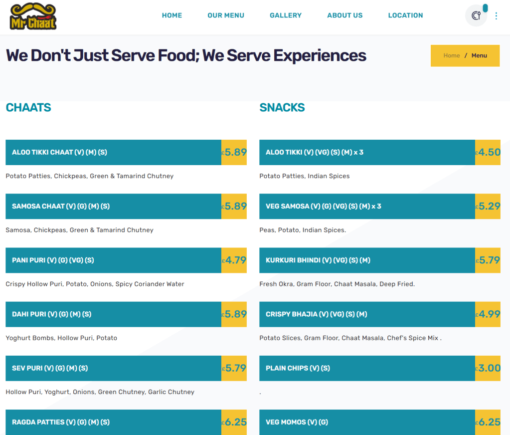Click the Dahi Puri £5.89 price tag
The height and width of the screenshot is (435, 510).
coord(234,314)
